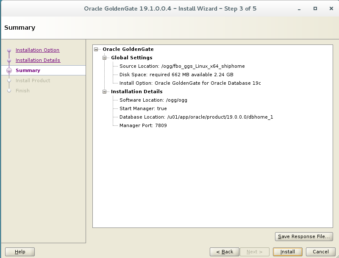Open the Installation Option step link
This screenshot has height=258, width=339.
[37, 50]
